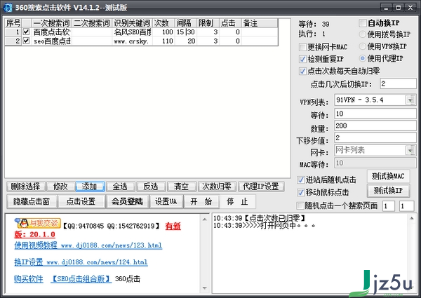Minimize the 360搜索点击软件 window
Viewport: 421px width, 298px height.
[386, 8]
